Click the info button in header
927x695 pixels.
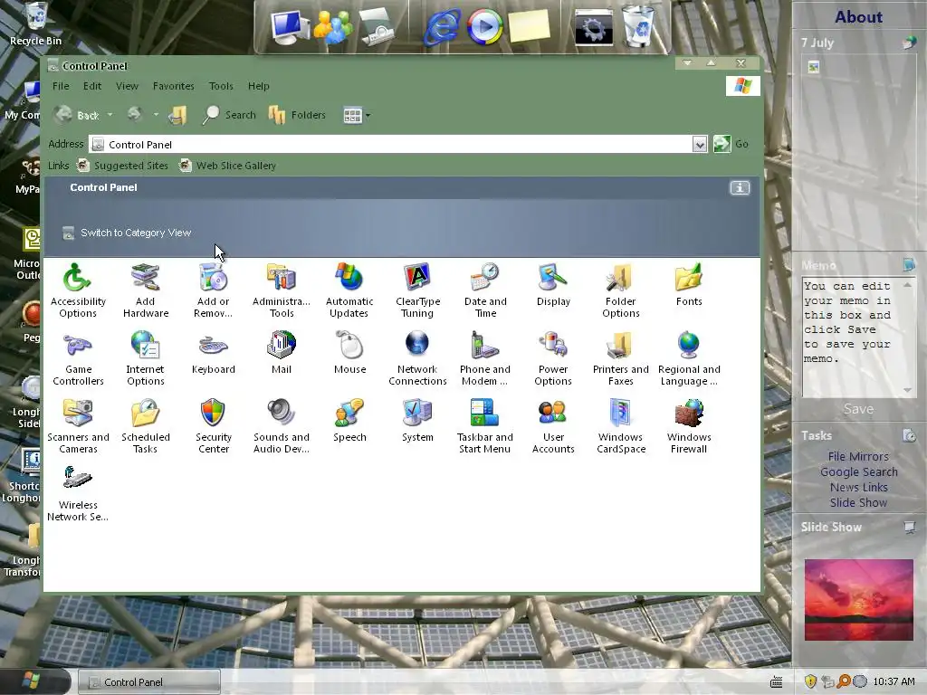click(x=740, y=188)
